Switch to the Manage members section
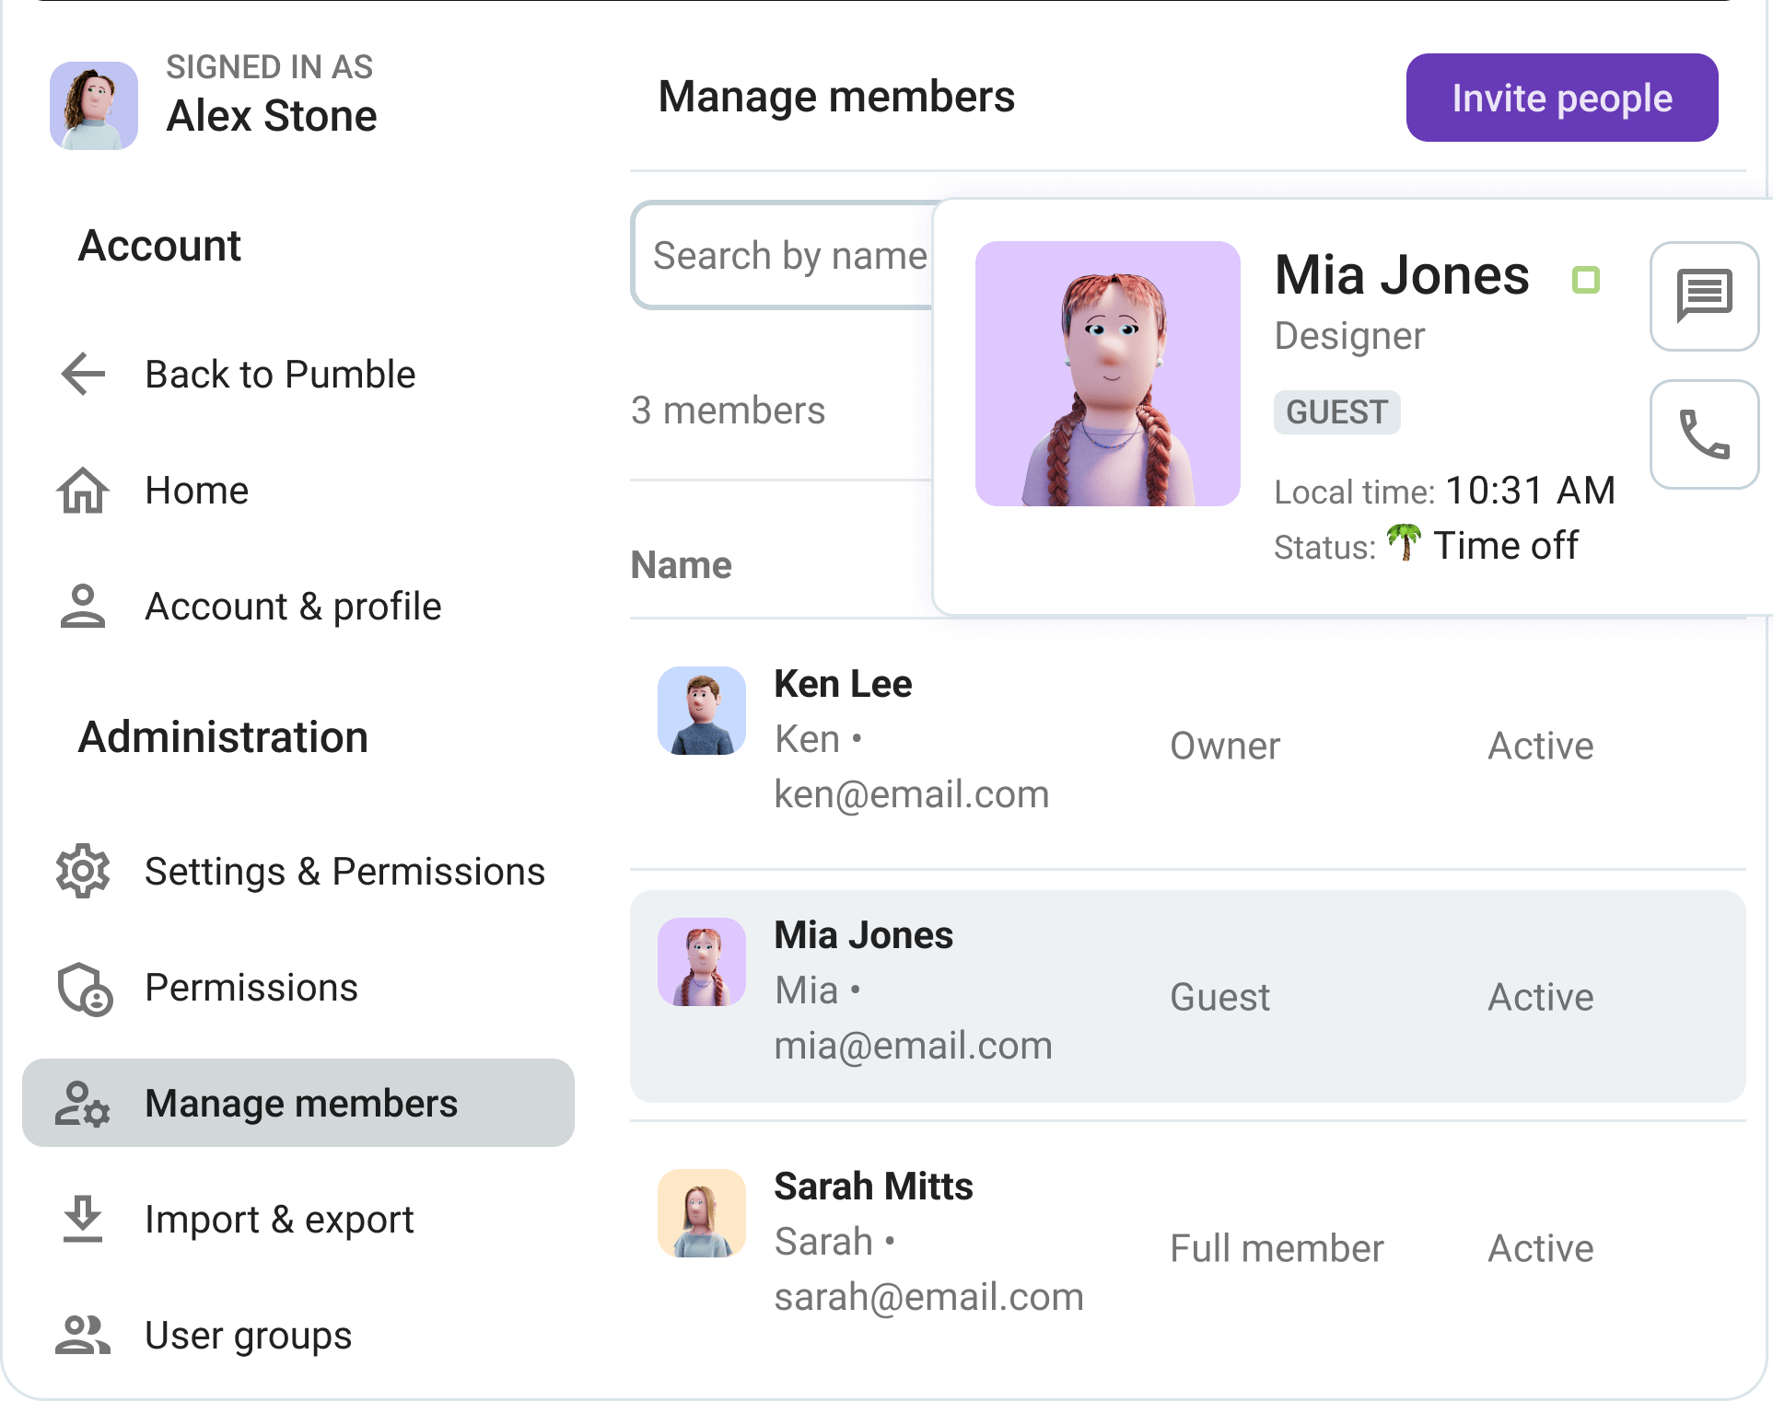This screenshot has width=1773, height=1401. (299, 1104)
